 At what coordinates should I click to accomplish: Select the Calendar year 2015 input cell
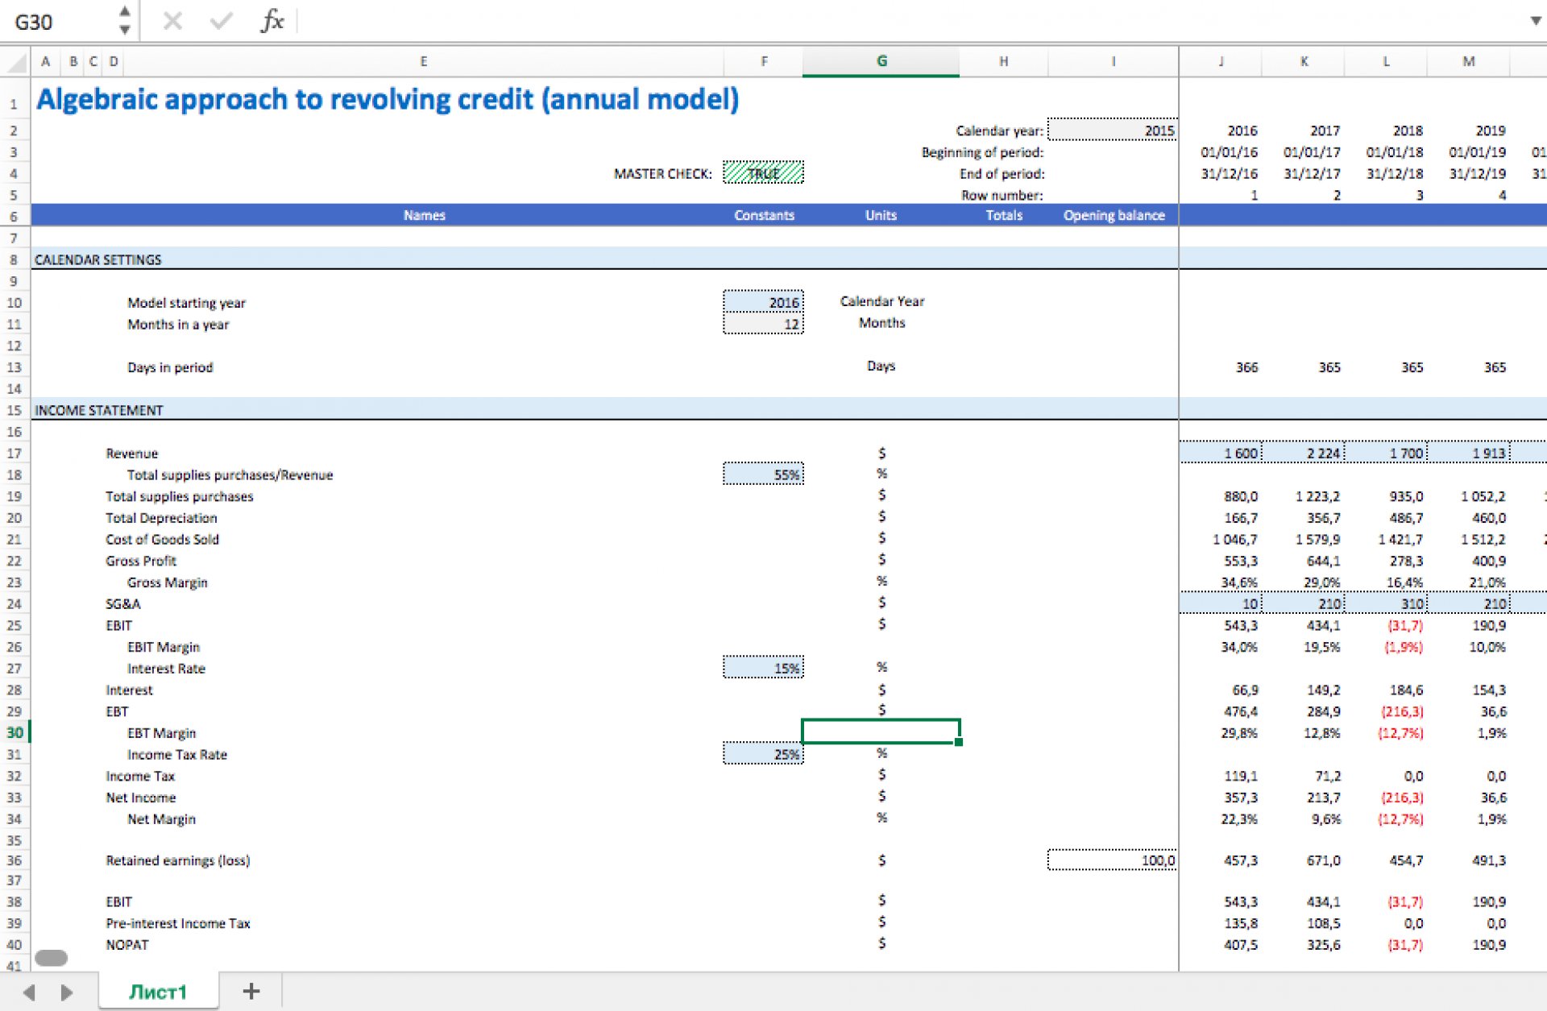1113,130
